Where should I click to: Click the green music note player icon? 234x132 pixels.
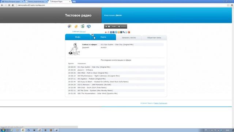point(82,26)
